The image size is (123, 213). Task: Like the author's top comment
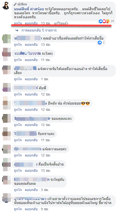coord(18,23)
